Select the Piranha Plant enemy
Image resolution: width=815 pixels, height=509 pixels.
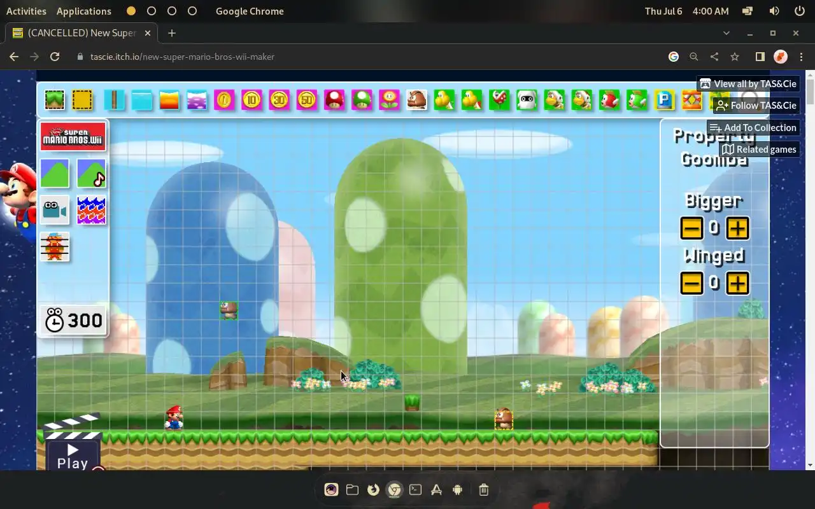pos(499,100)
